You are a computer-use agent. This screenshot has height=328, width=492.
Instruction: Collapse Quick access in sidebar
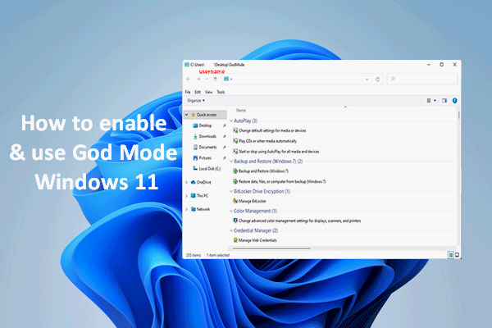tap(186, 115)
